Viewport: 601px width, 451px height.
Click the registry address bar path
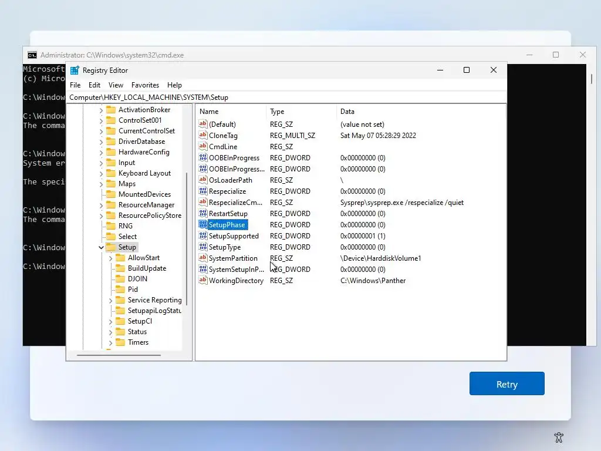[288, 97]
